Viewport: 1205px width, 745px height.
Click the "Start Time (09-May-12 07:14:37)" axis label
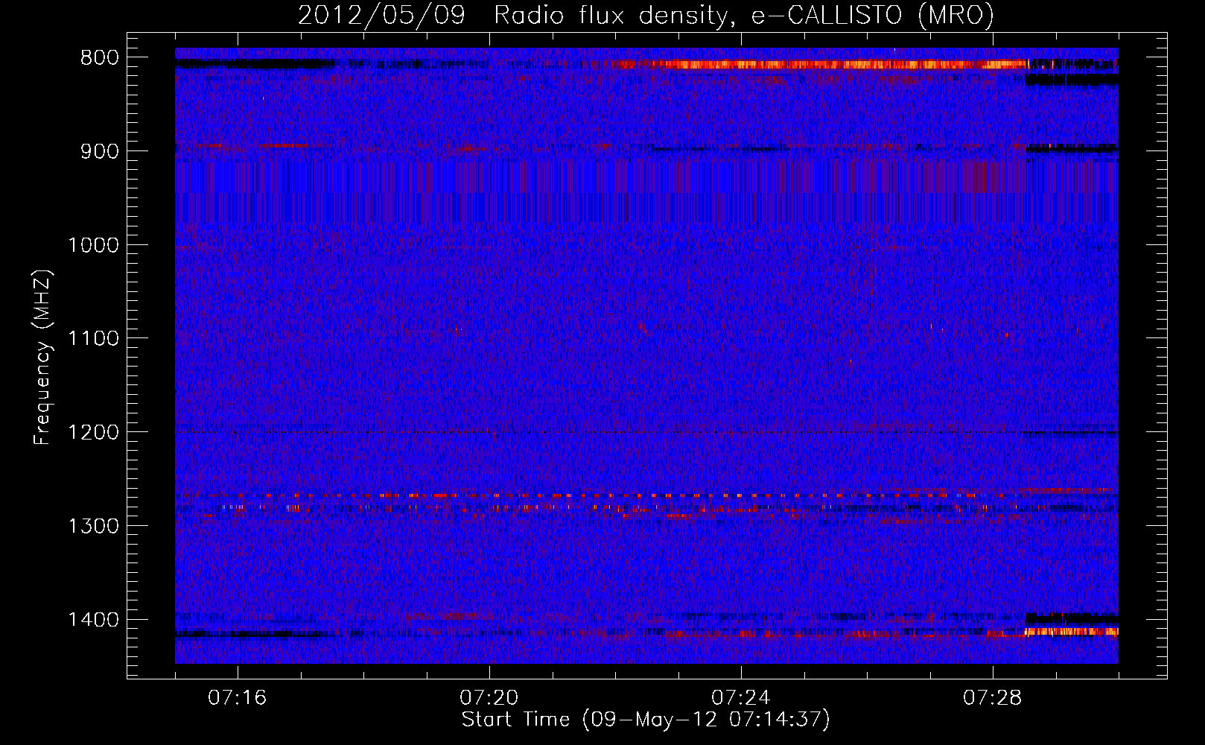point(646,720)
